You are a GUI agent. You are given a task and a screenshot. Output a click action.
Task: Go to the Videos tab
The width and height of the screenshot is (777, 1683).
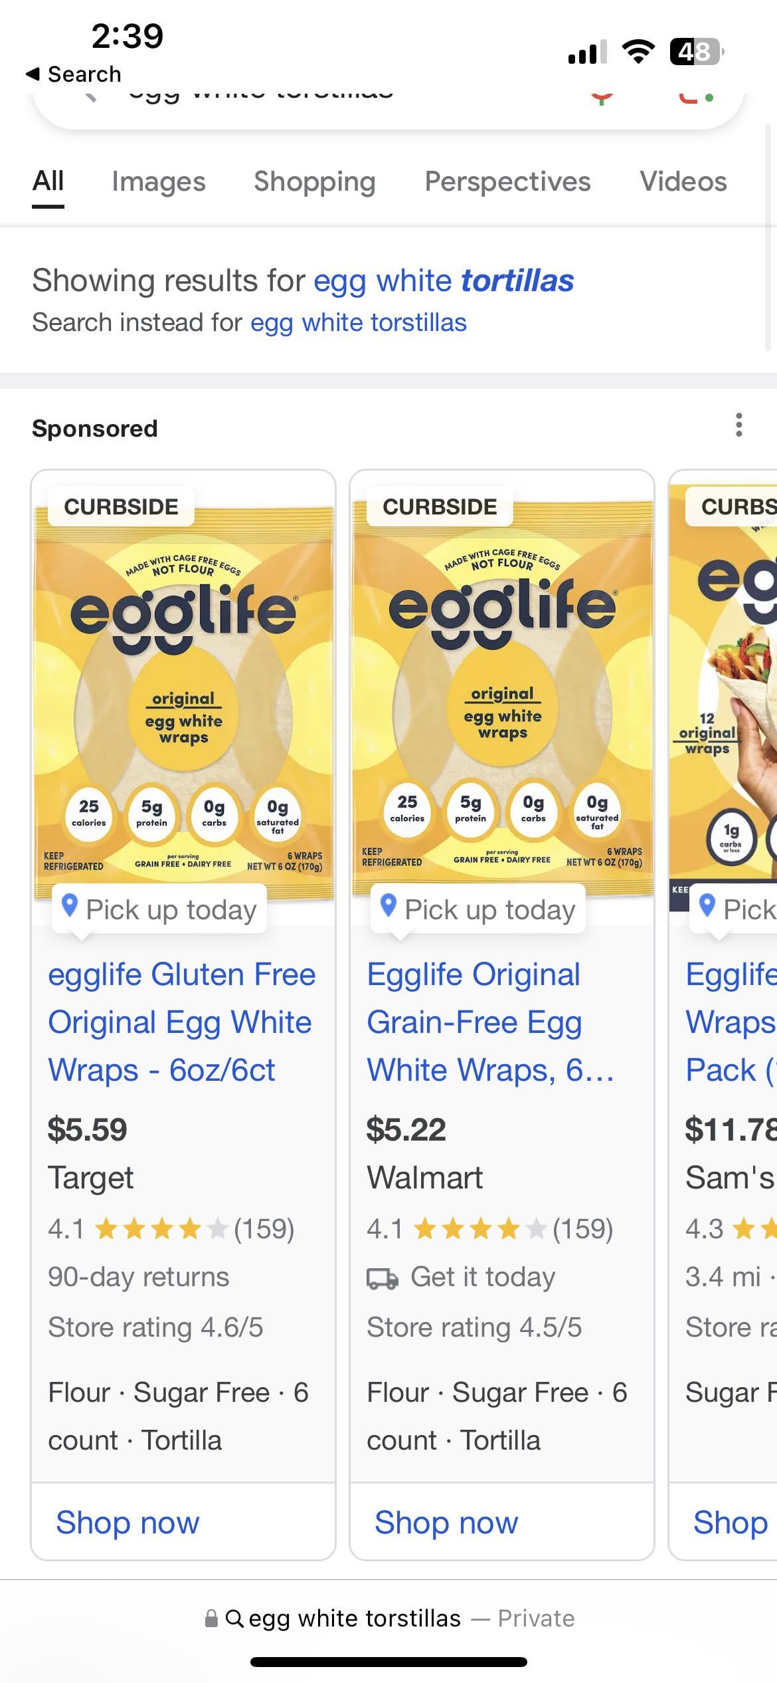(x=683, y=181)
